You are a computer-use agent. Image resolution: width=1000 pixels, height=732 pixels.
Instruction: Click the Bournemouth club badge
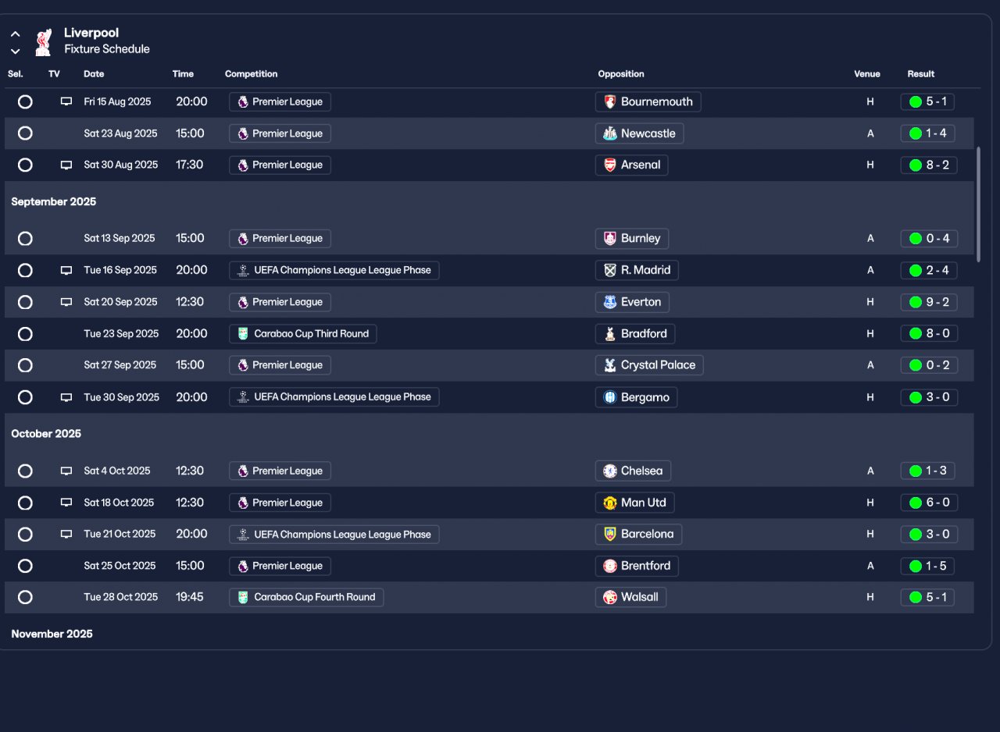(x=610, y=102)
